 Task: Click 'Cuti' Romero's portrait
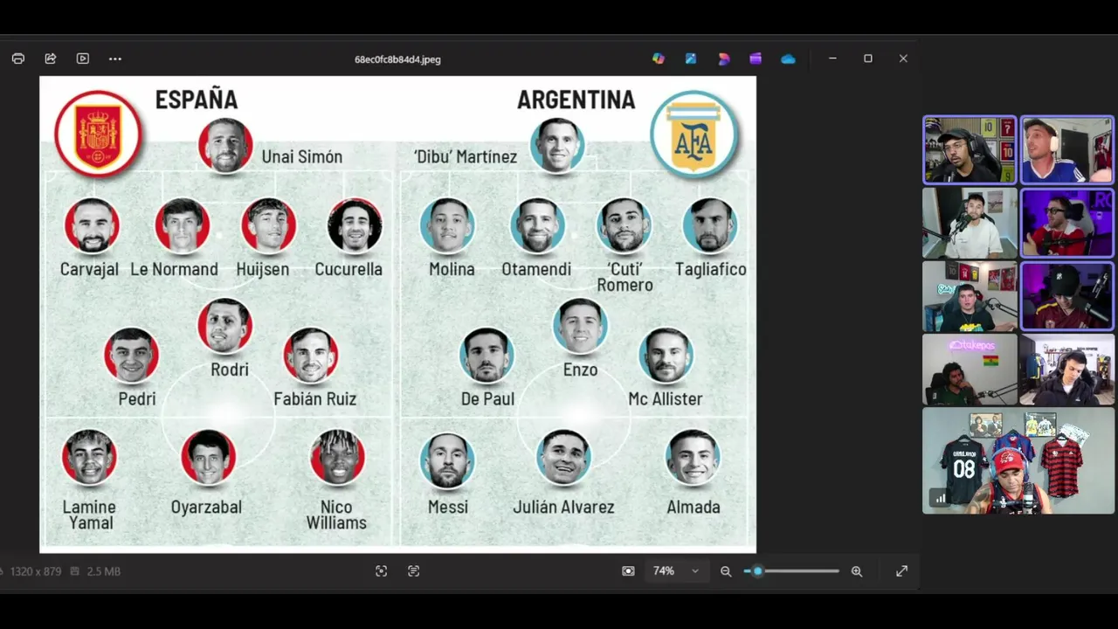625,225
